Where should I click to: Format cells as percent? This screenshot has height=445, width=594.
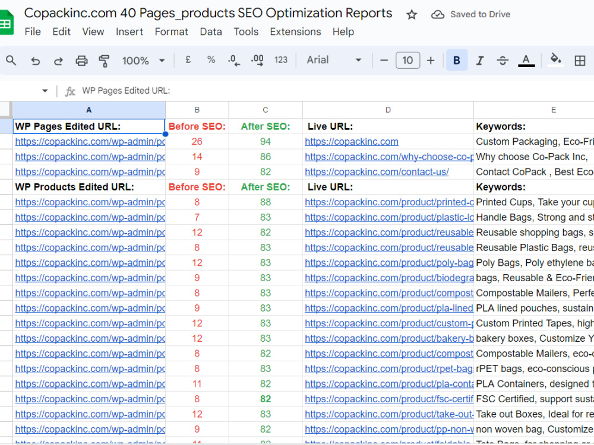[x=211, y=60]
